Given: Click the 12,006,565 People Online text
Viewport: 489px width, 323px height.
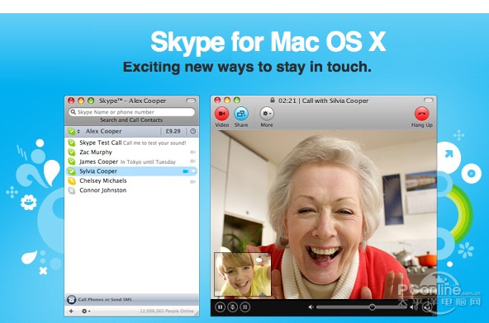Looking at the screenshot, I should pos(167,311).
